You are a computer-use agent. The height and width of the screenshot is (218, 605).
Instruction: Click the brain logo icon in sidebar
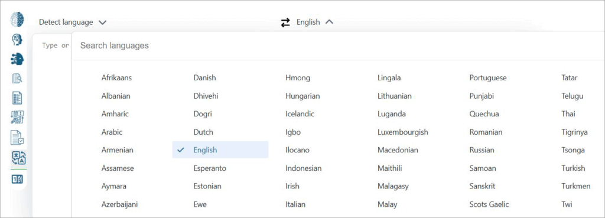pyautogui.click(x=17, y=19)
